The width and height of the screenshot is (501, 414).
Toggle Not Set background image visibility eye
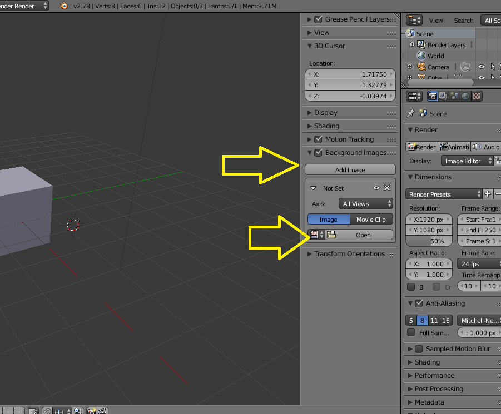tap(376, 188)
